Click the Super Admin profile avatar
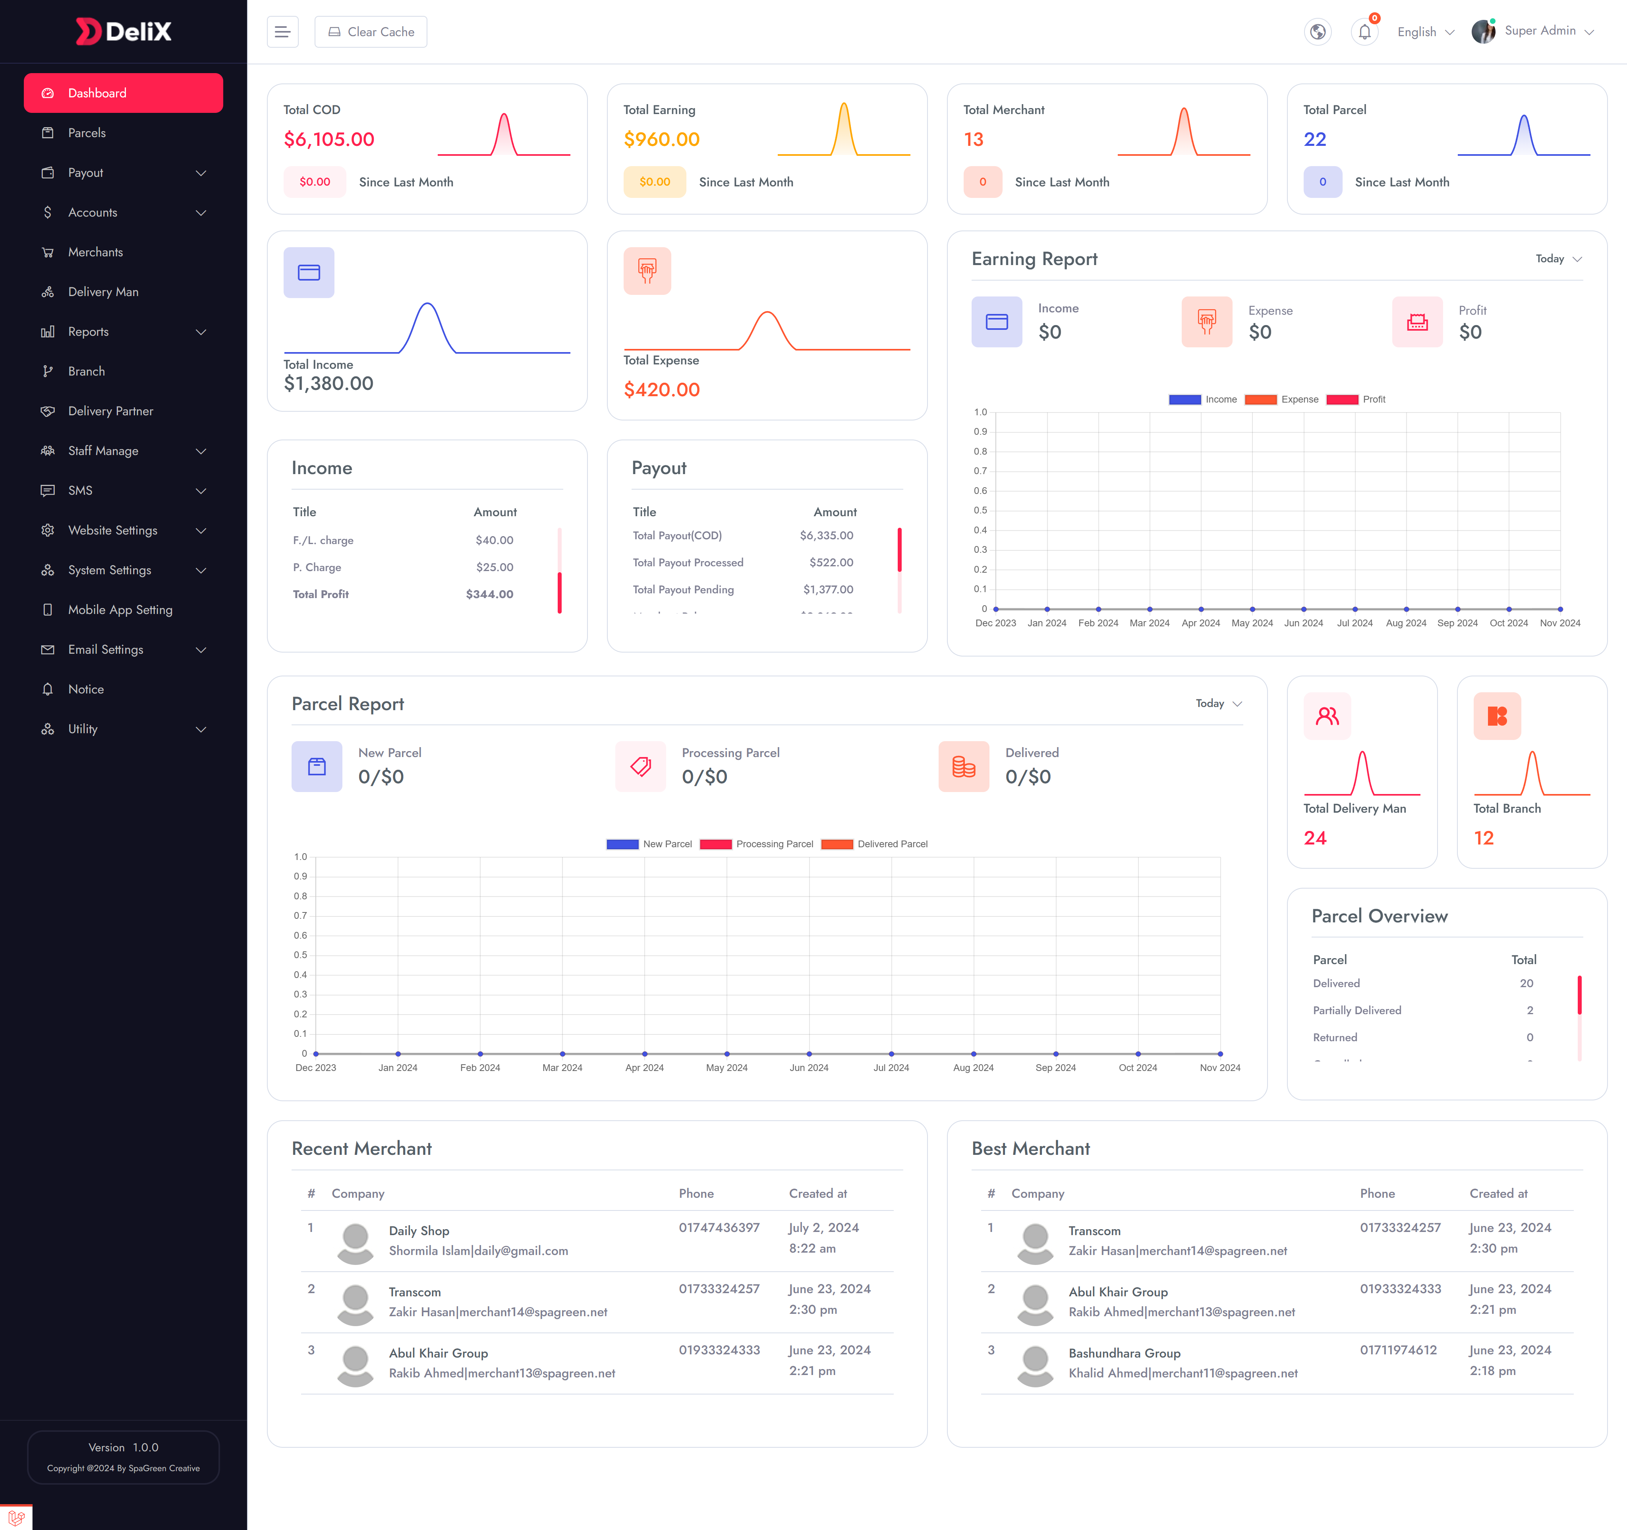The height and width of the screenshot is (1530, 1627). point(1484,31)
